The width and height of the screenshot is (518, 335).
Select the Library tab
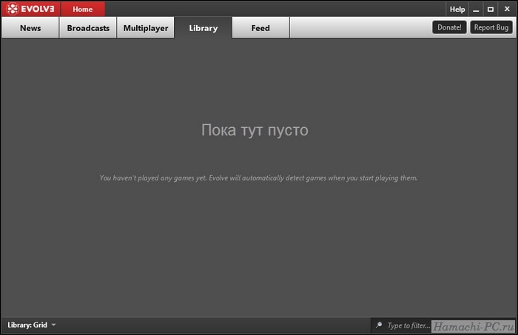(203, 28)
